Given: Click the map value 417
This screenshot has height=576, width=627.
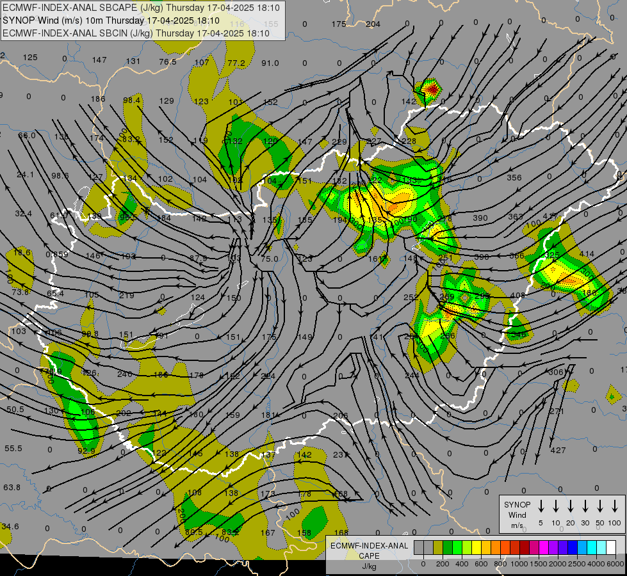Looking at the screenshot, I should point(551,216).
